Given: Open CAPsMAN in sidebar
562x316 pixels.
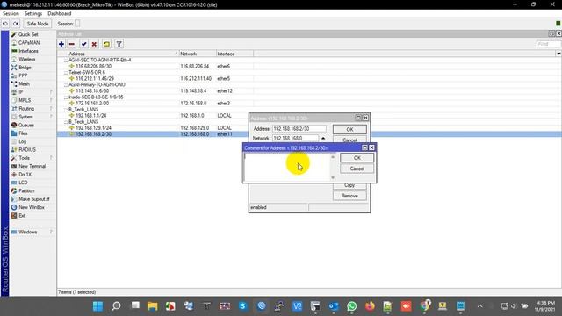Looking at the screenshot, I should pos(29,43).
